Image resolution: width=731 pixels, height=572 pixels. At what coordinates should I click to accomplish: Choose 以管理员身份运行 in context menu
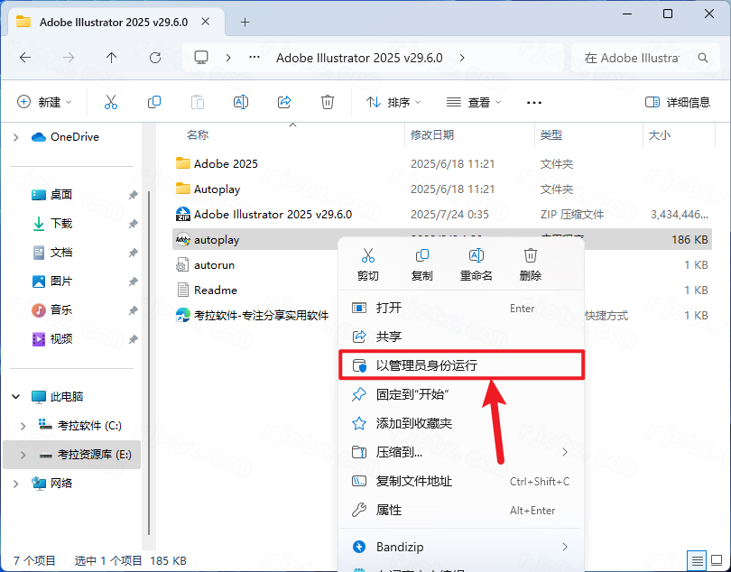pyautogui.click(x=461, y=365)
